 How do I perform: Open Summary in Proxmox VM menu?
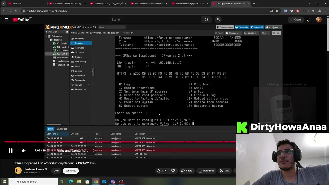(81, 39)
